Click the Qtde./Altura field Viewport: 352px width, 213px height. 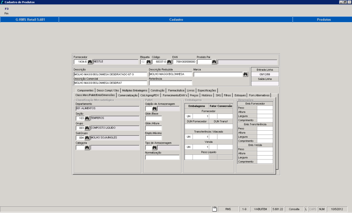153,128
